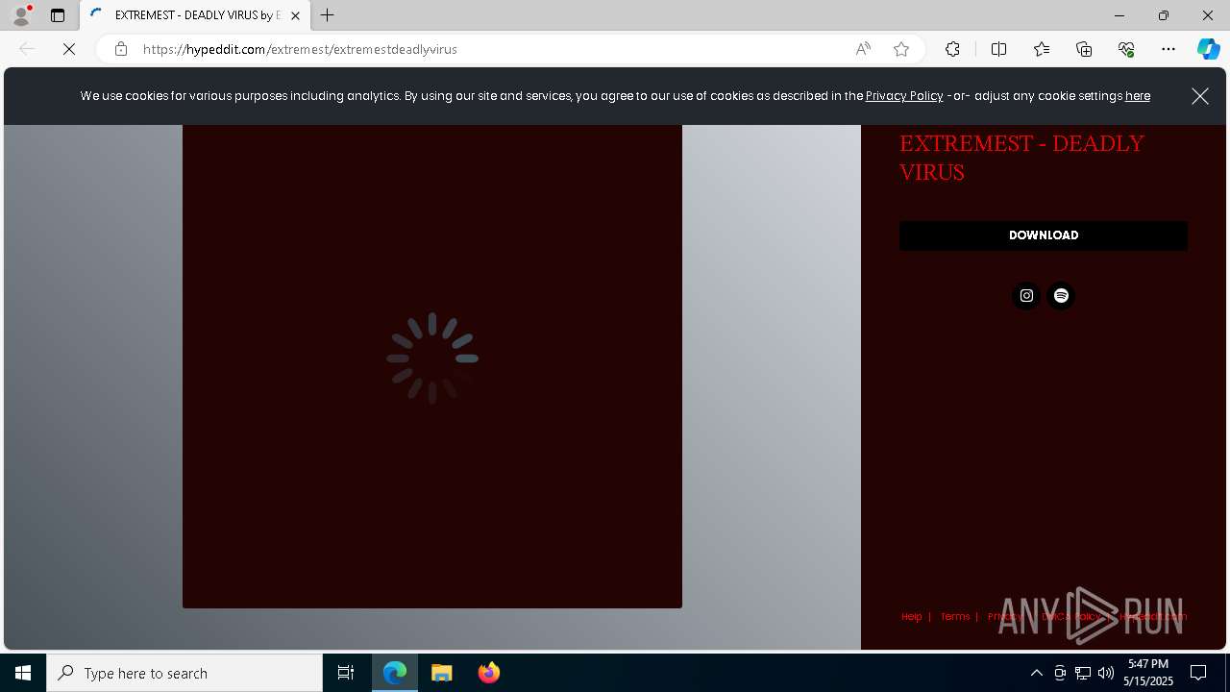Show hidden system tray icons
Image resolution: width=1230 pixels, height=692 pixels.
1037,673
